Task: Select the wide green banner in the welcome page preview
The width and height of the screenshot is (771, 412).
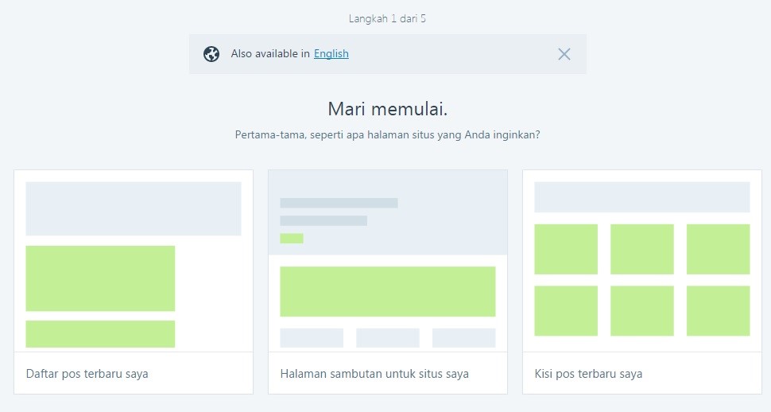Action: pos(387,291)
